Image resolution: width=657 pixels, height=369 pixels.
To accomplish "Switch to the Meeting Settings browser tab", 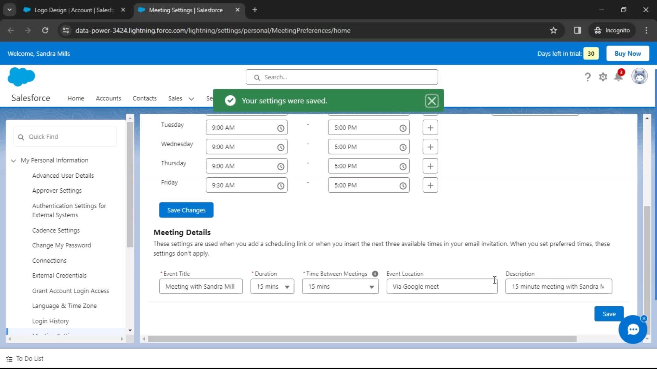I will (189, 10).
